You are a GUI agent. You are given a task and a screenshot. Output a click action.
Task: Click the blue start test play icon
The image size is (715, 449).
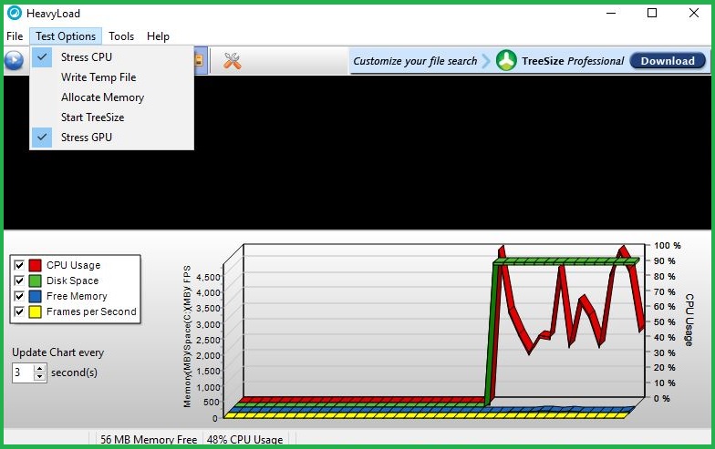[14, 60]
